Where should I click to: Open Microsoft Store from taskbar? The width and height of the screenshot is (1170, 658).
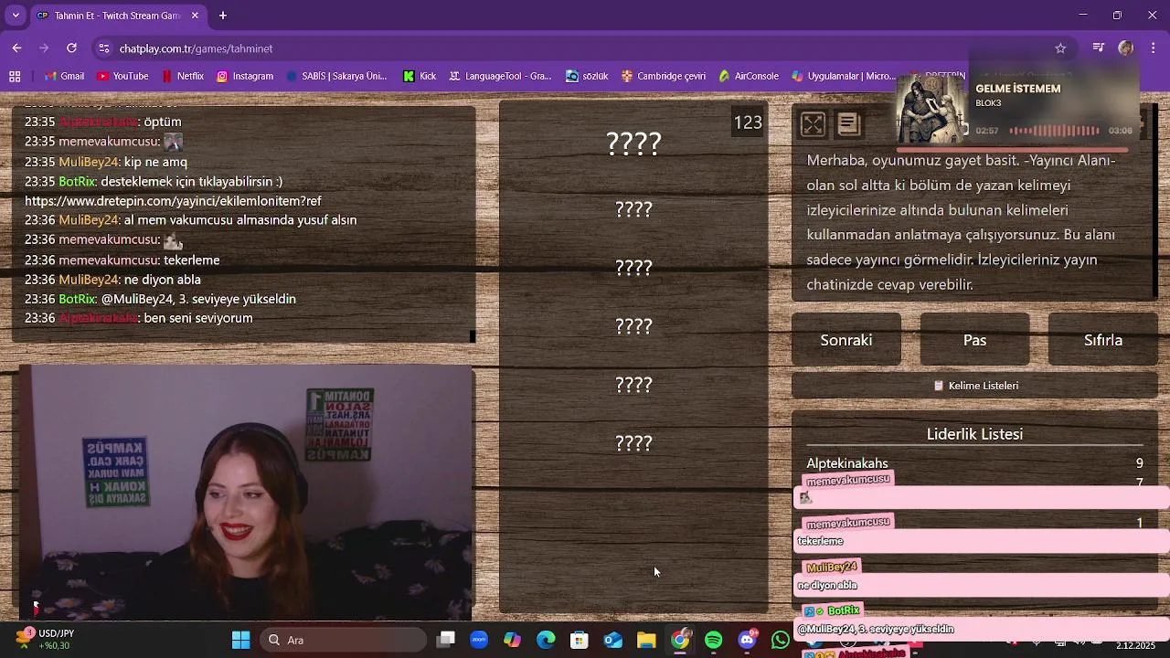(x=580, y=640)
